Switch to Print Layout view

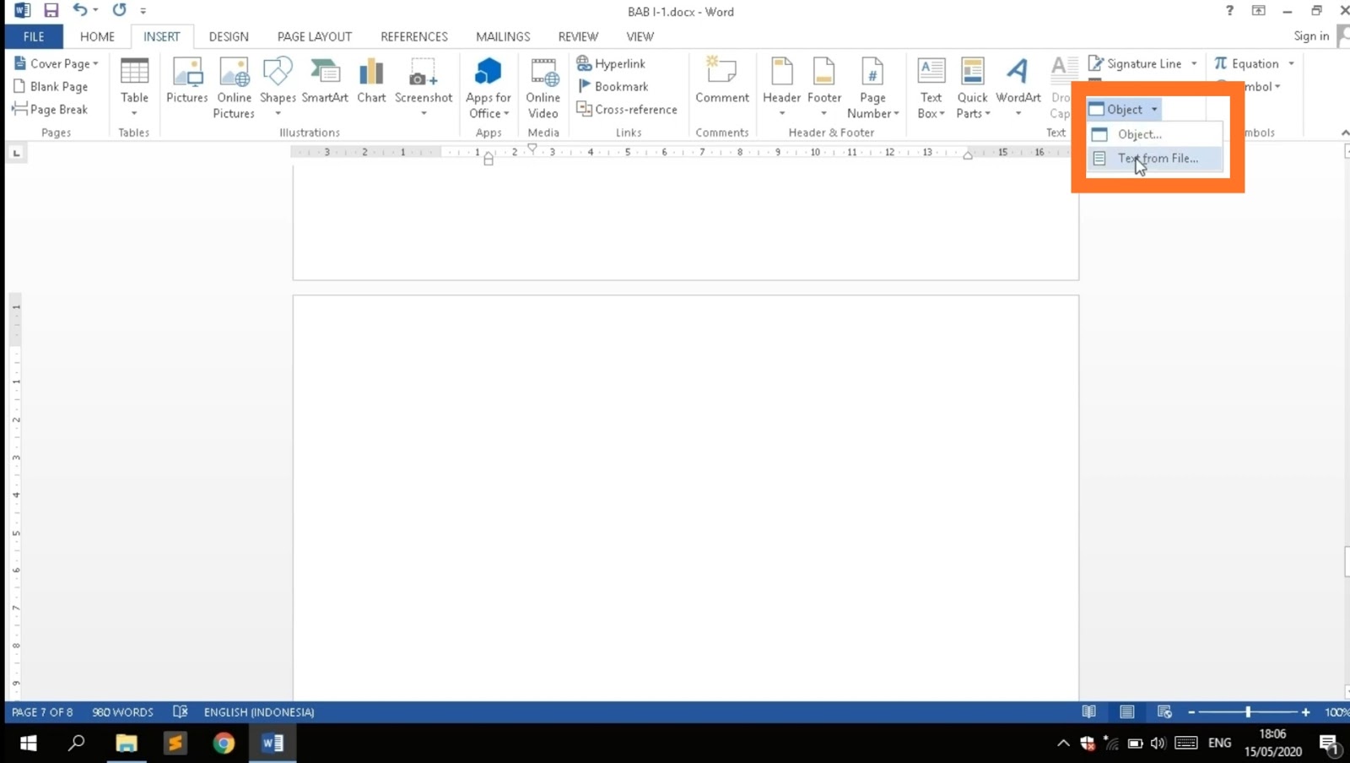(x=1127, y=712)
